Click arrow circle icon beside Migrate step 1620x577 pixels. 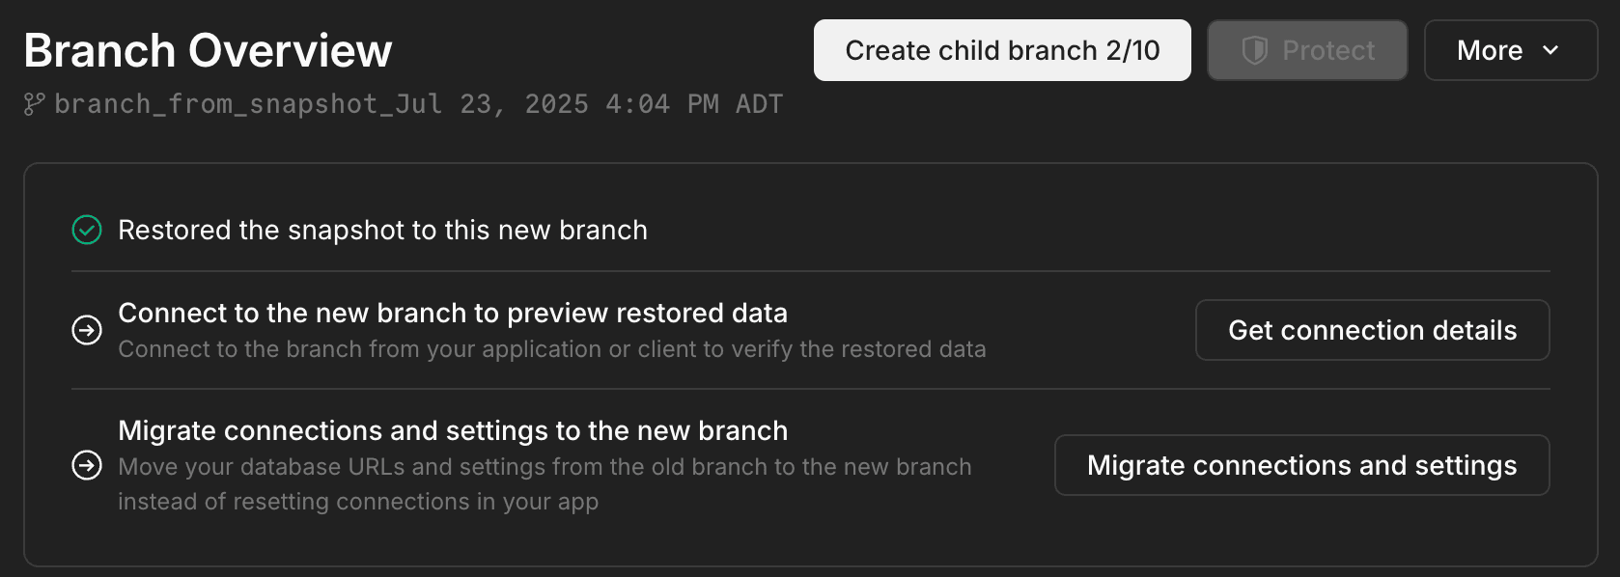[87, 465]
